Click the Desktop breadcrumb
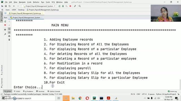This screenshot has height=101, width=181. pyautogui.click(x=21, y=10)
